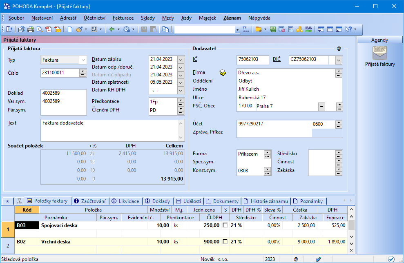Open the Datum KH DPH dropdown arrow

181,90
